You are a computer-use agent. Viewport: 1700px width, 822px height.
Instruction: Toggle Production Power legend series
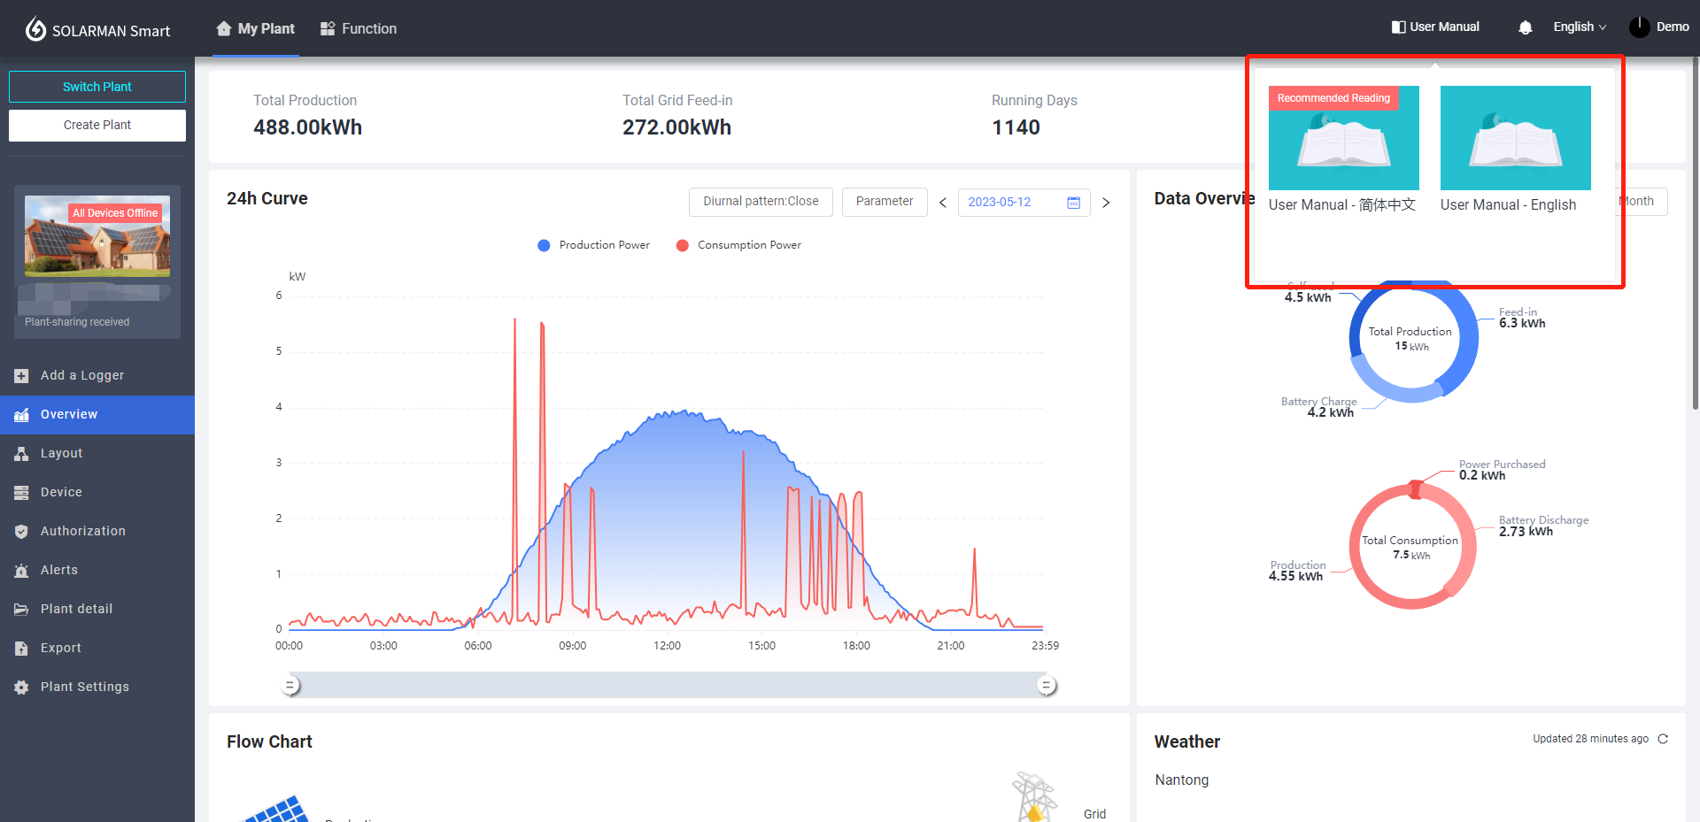pos(593,245)
